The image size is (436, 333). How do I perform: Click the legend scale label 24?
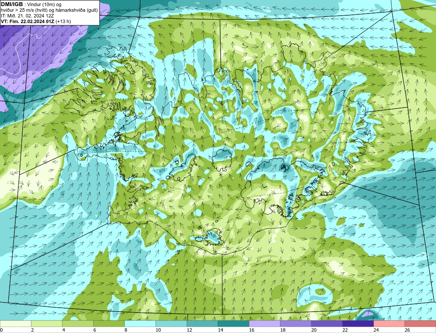click(x=376, y=330)
